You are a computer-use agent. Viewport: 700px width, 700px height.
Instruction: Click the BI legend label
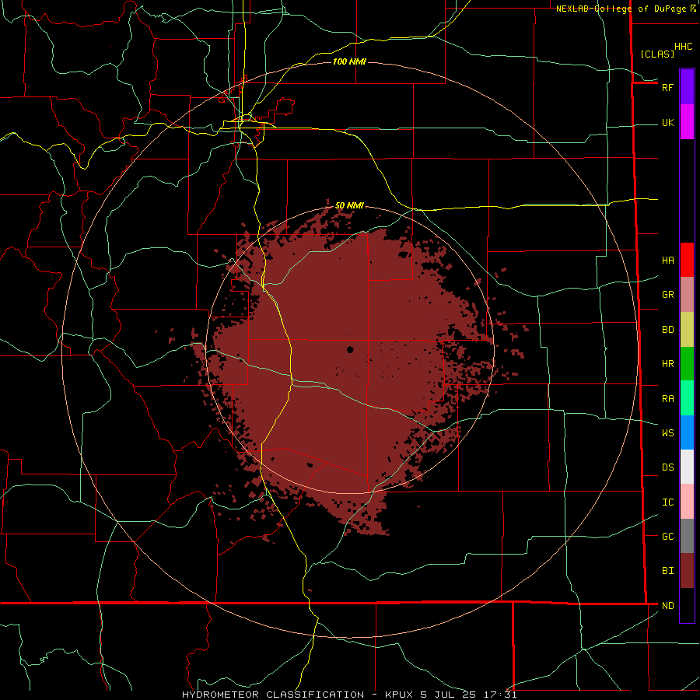tap(667, 571)
